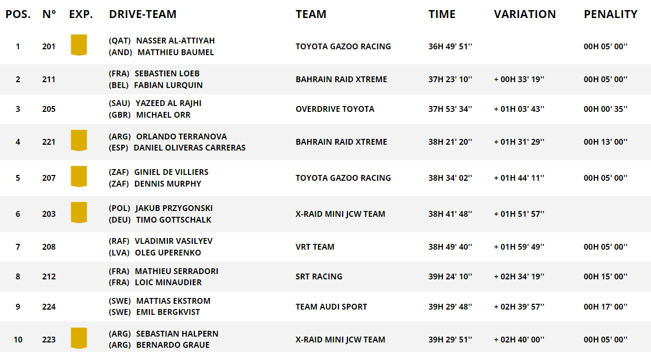Select Mathieu Serradori driver name
The width and height of the screenshot is (651, 352).
point(176,271)
